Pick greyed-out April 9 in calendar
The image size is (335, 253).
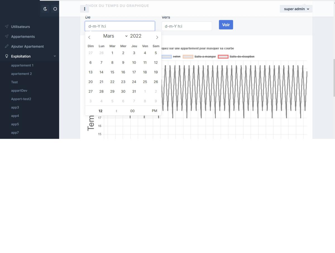coord(156,101)
